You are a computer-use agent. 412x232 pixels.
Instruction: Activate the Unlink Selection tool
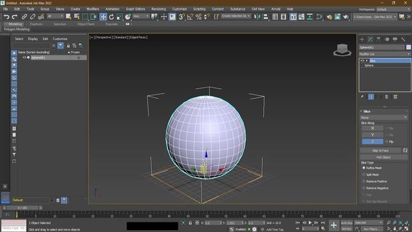[33, 17]
